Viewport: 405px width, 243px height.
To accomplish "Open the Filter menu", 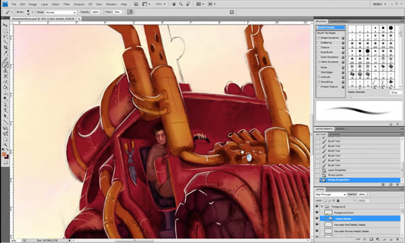I will (67, 5).
